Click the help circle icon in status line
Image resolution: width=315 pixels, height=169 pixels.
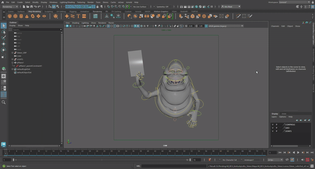point(4,166)
